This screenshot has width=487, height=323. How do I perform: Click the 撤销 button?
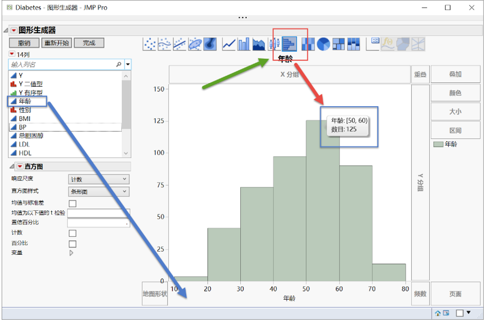(24, 43)
